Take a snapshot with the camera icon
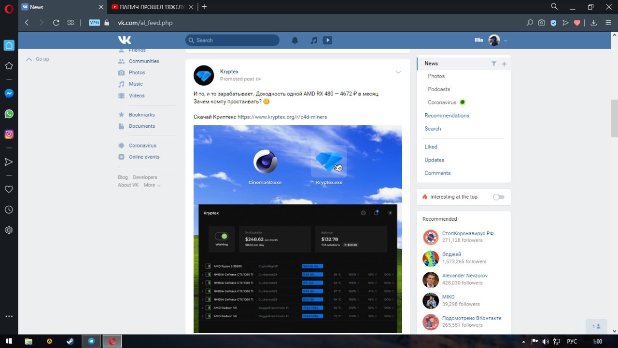The image size is (618, 348). (542, 23)
